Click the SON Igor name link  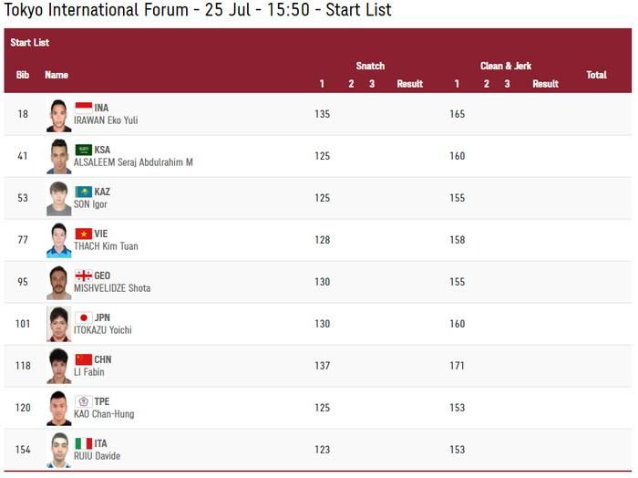pyautogui.click(x=90, y=204)
